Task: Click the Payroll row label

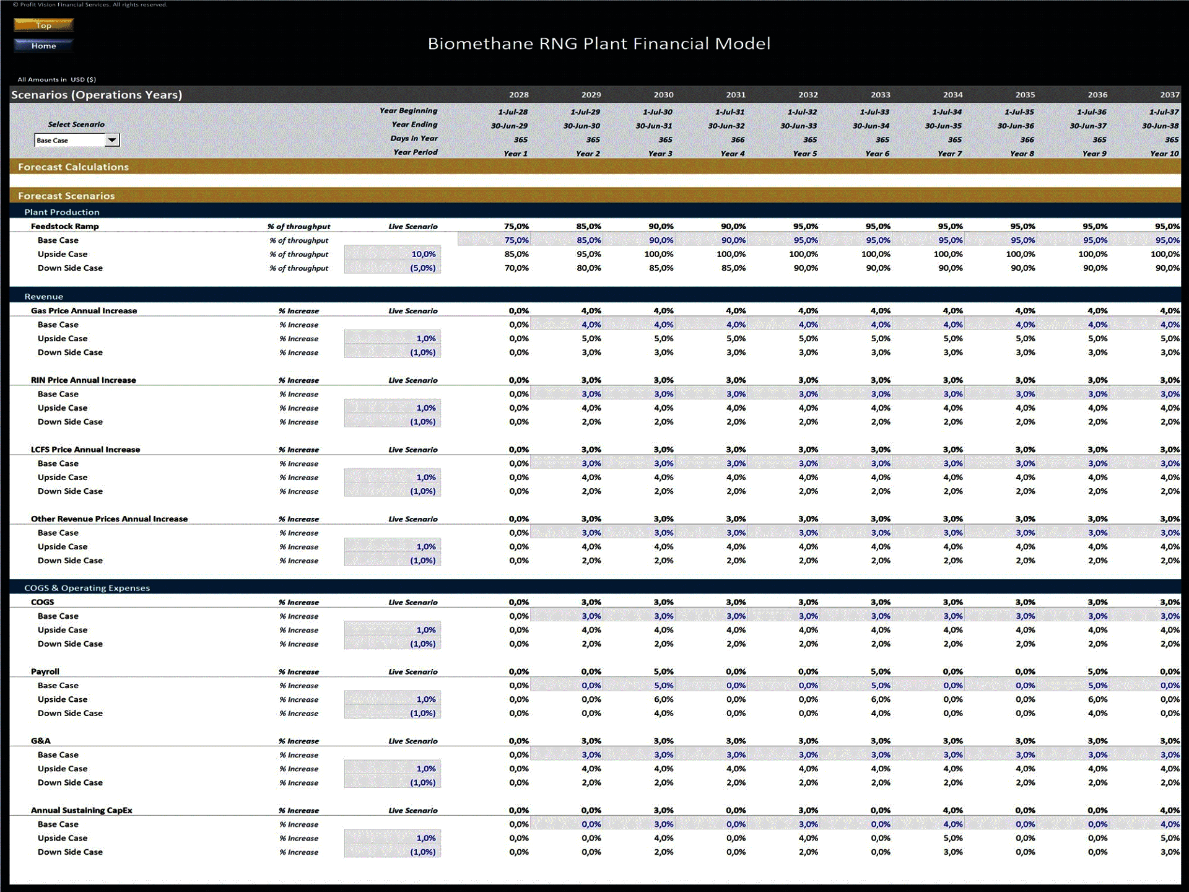Action: (x=45, y=671)
